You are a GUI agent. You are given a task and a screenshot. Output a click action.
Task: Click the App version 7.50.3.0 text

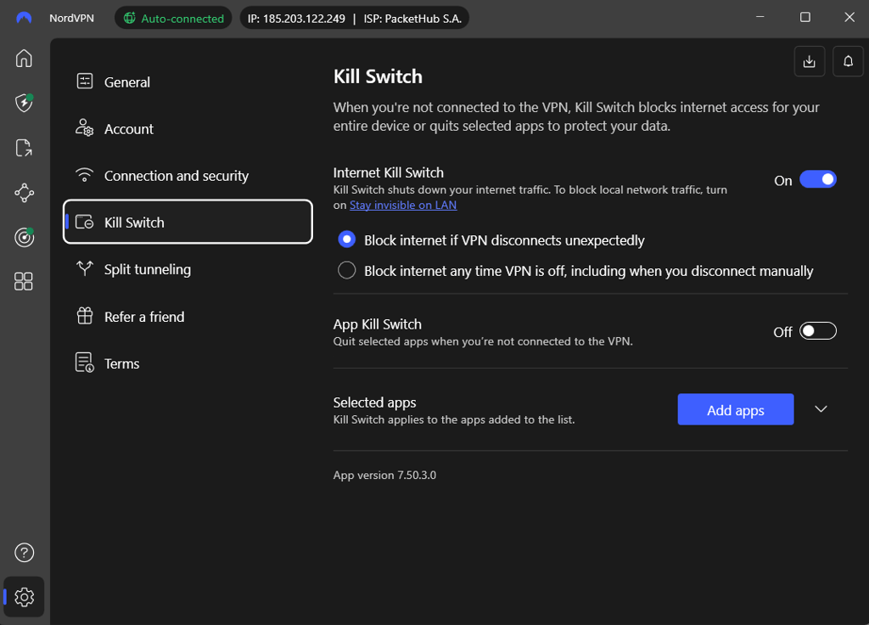[384, 476]
